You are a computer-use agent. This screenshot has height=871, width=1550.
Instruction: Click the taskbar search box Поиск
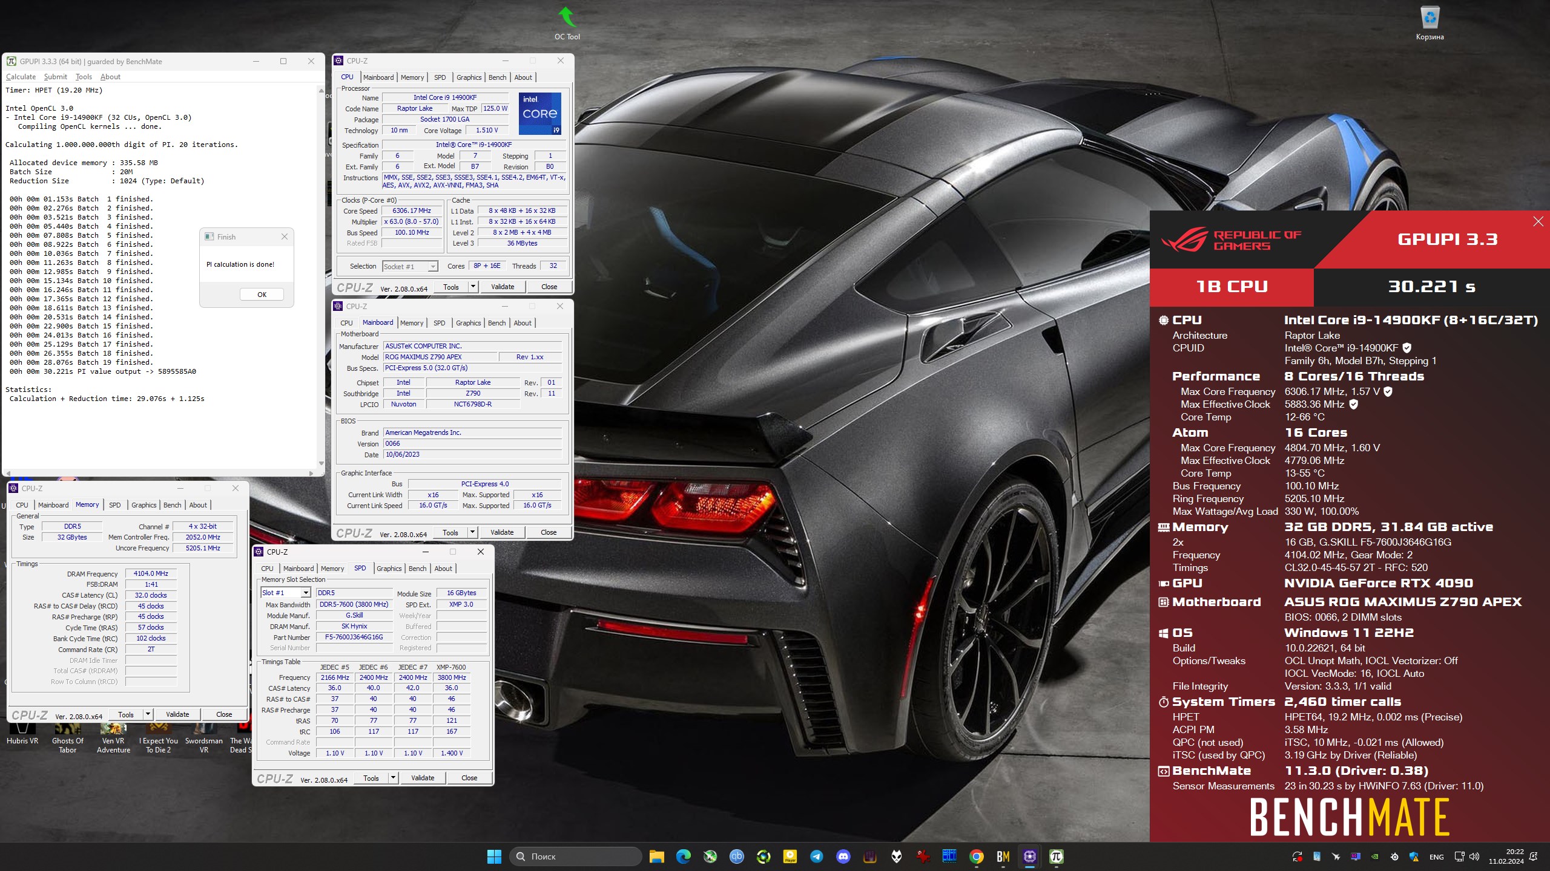(575, 856)
